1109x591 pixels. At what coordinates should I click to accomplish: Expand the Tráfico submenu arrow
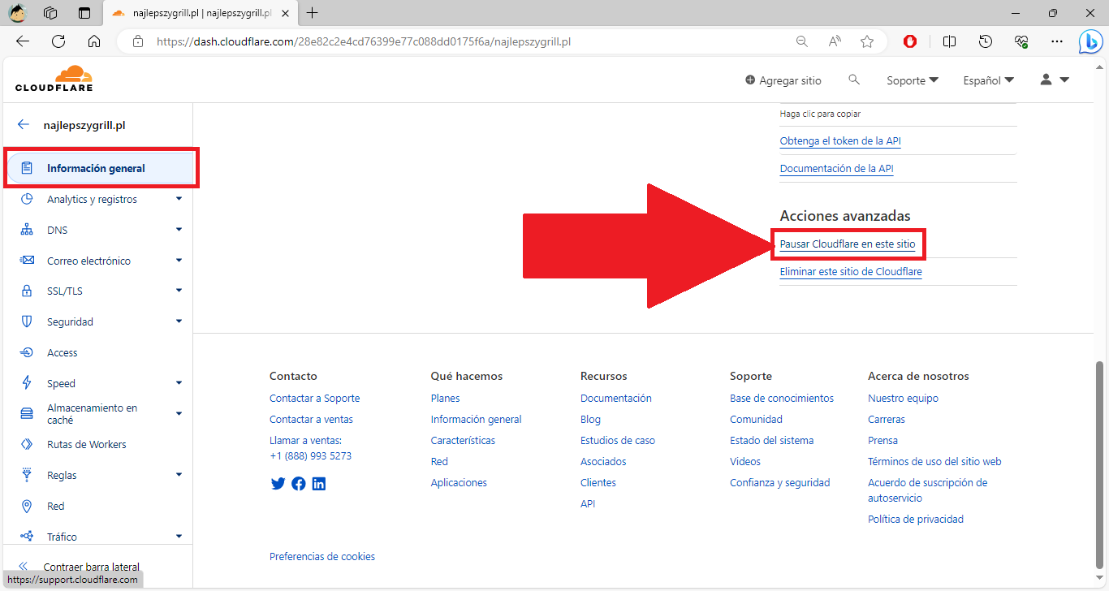pyautogui.click(x=179, y=536)
